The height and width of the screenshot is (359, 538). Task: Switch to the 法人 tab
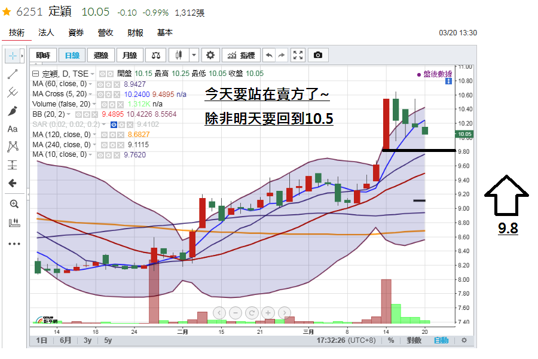[46, 33]
